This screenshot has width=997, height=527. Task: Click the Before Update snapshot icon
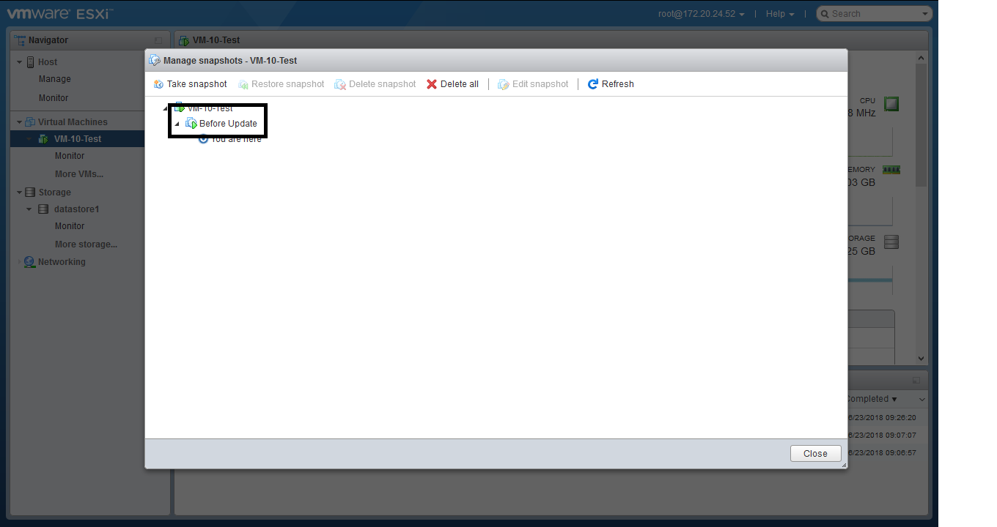pos(191,124)
